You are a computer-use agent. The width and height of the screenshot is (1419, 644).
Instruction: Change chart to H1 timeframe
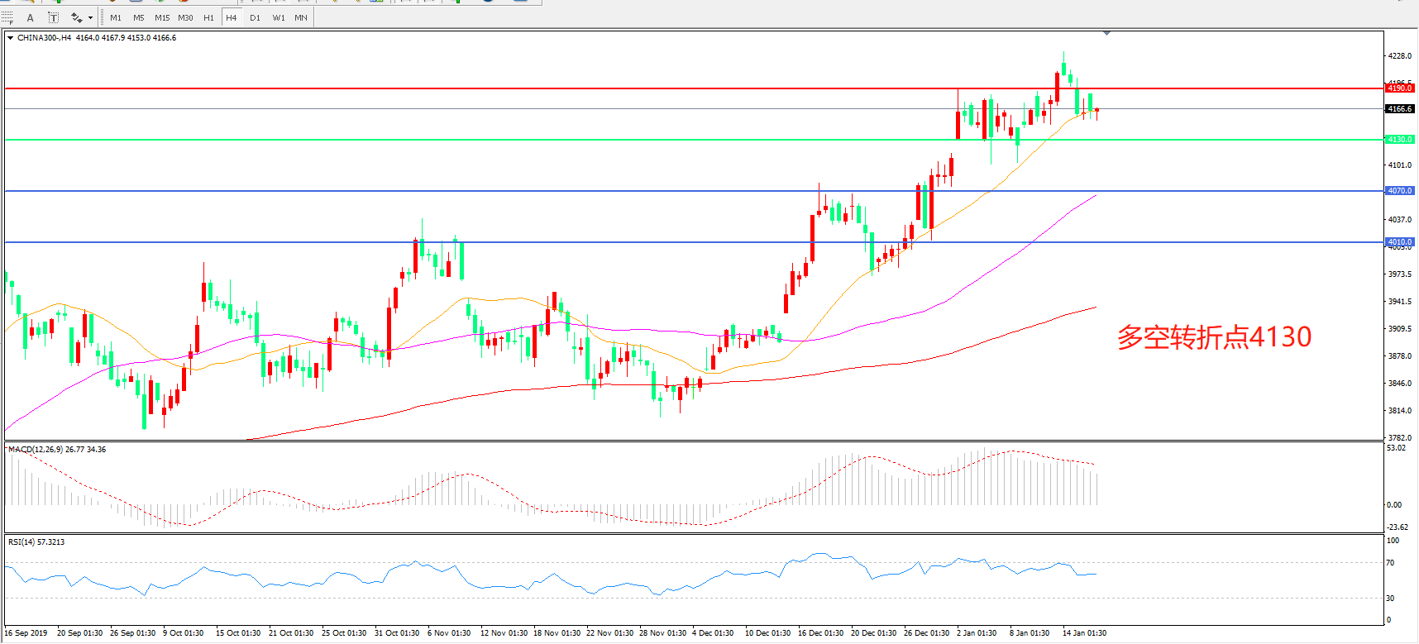click(208, 17)
